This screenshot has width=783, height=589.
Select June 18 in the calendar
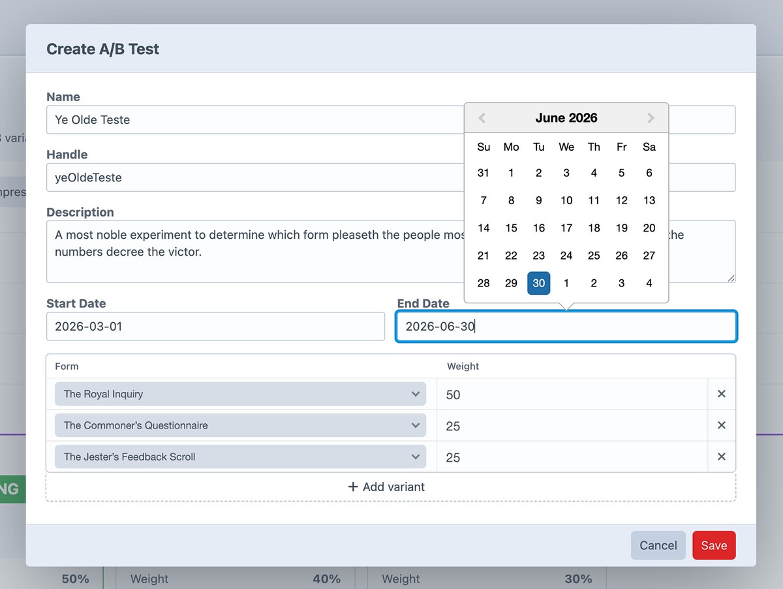594,228
